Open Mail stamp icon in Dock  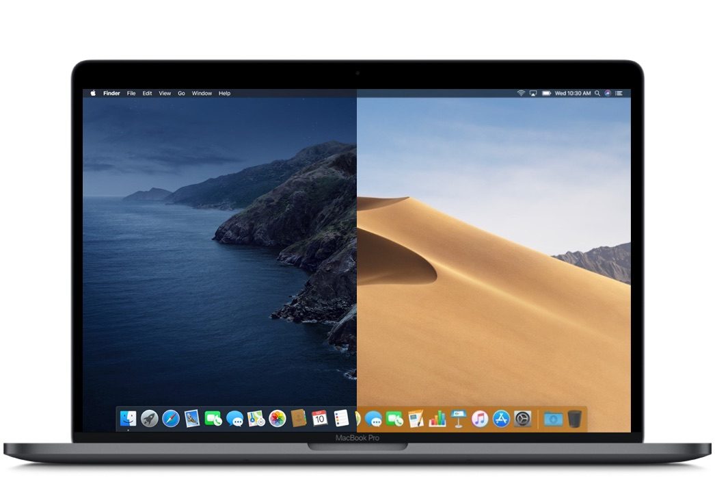(x=192, y=418)
